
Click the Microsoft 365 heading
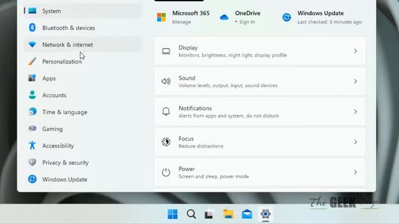click(191, 13)
